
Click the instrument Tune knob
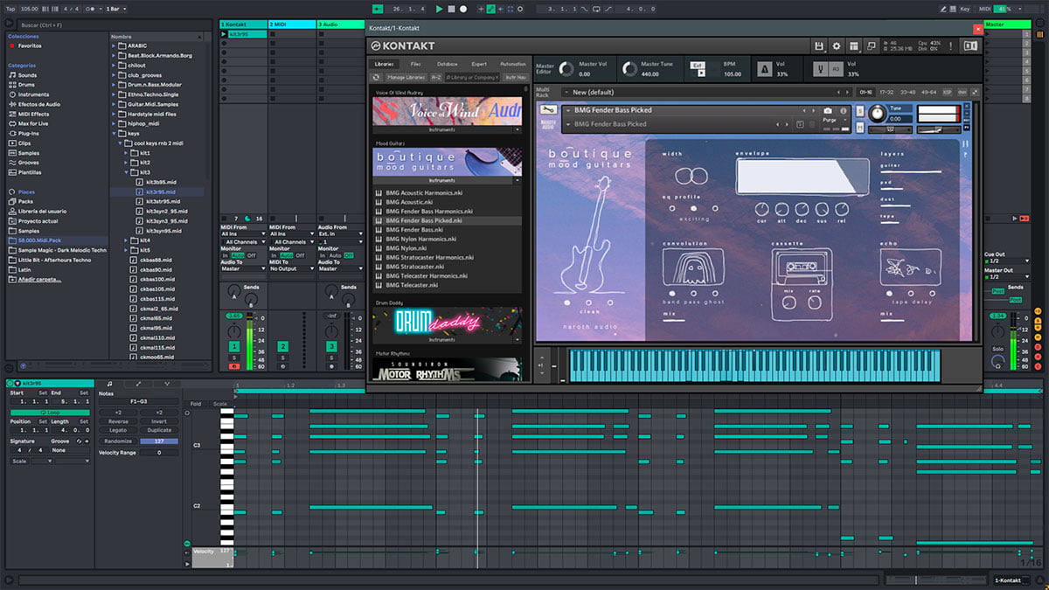[x=877, y=113]
